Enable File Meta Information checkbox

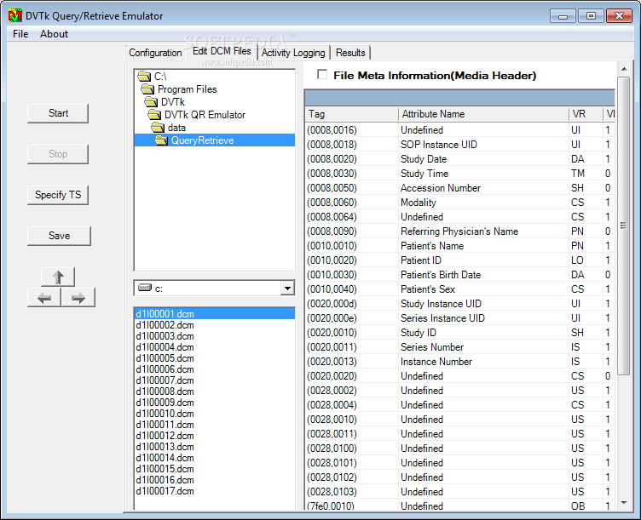pos(322,74)
